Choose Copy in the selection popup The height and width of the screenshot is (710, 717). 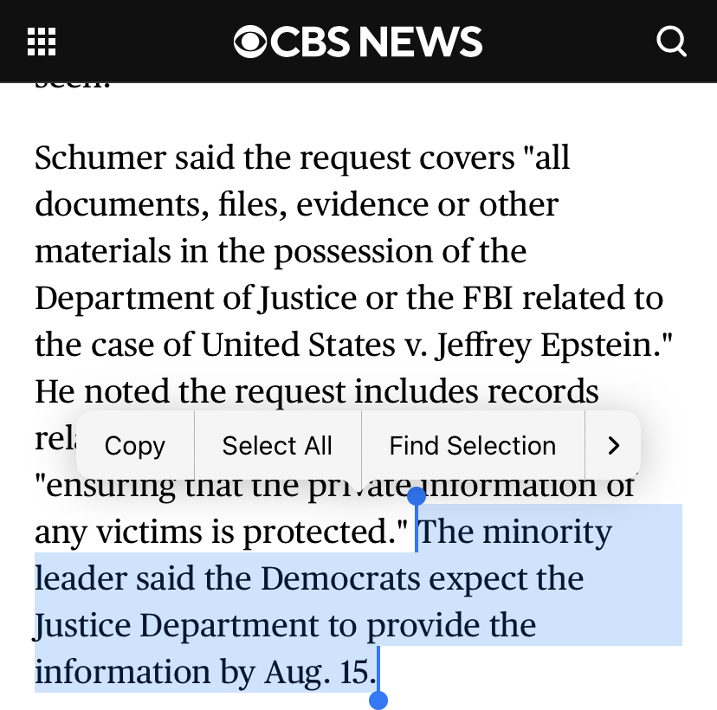[x=135, y=445]
